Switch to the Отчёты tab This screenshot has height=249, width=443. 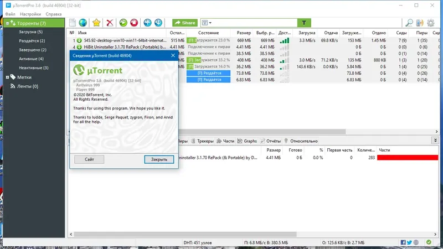[270, 141]
